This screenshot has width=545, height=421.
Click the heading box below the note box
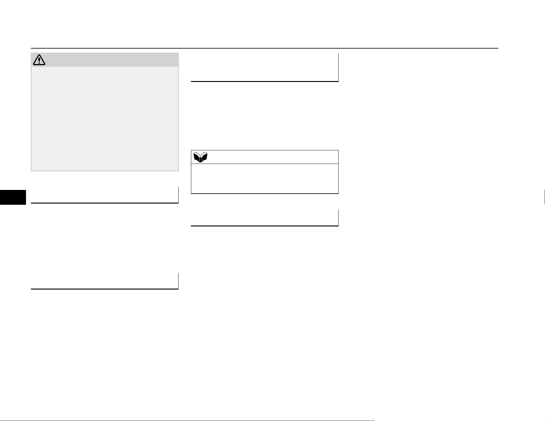click(x=265, y=218)
